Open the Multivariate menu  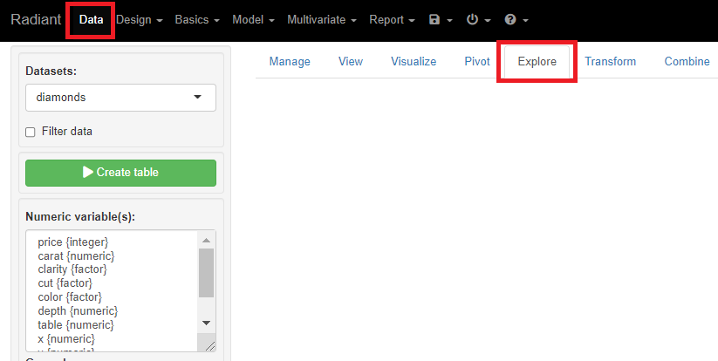tap(322, 19)
